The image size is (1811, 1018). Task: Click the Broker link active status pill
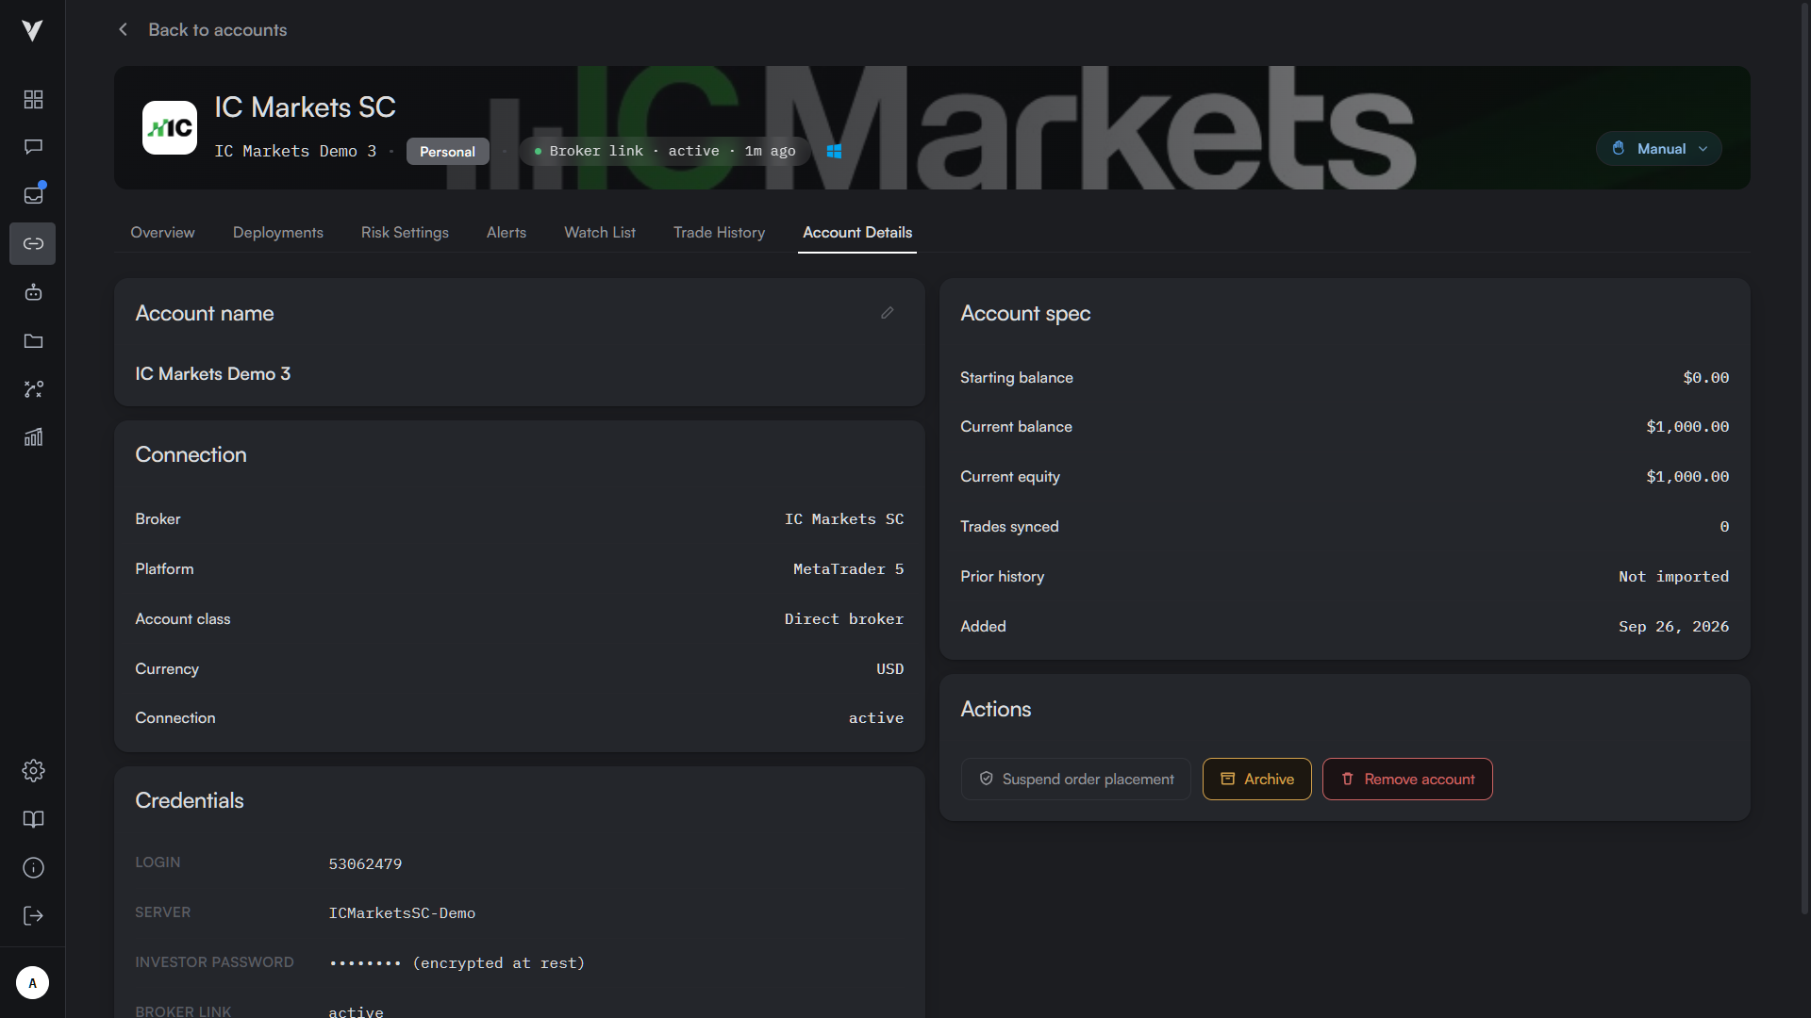(664, 151)
